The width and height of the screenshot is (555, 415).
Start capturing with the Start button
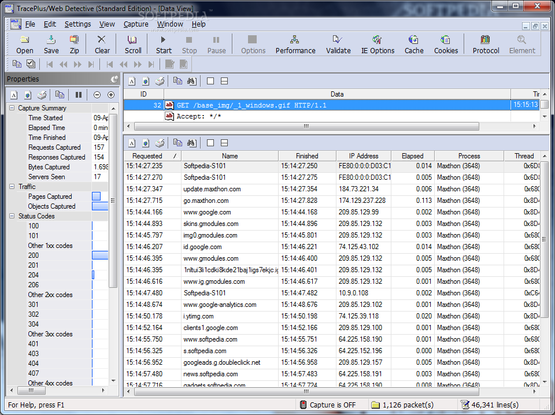(x=164, y=45)
